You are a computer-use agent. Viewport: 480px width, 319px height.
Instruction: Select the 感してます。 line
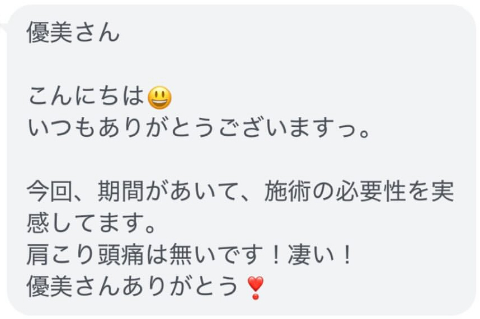coord(92,223)
